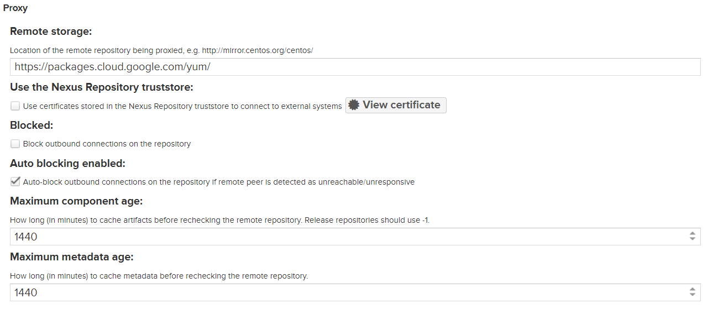
Task: Click the 'Use certificates stored' checkbox label
Action: coord(182,106)
